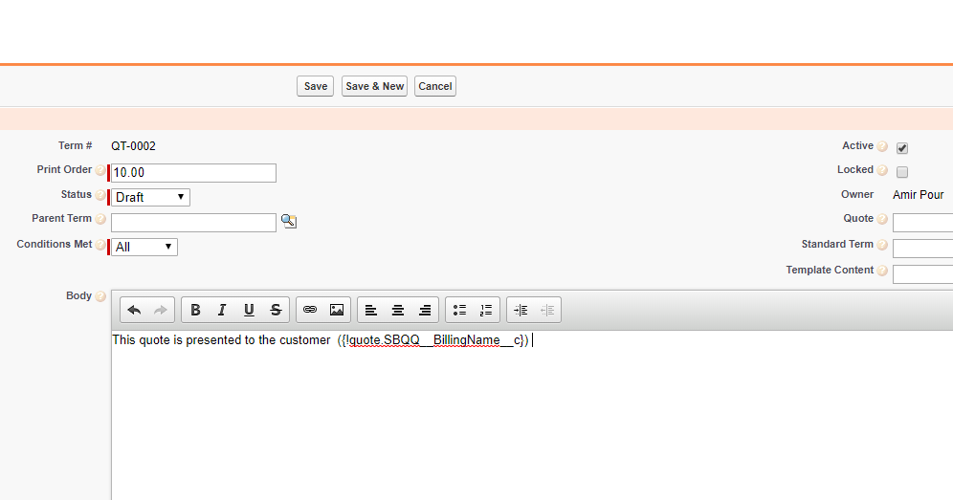Screen dimensions: 953x500
Task: Uncheck the Active checkbox
Action: click(x=902, y=147)
